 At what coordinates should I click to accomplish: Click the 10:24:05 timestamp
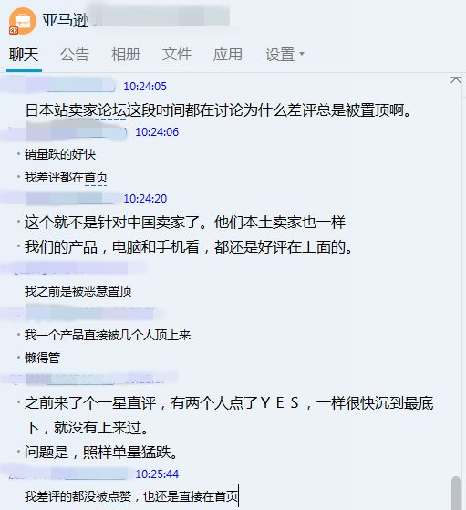(145, 87)
